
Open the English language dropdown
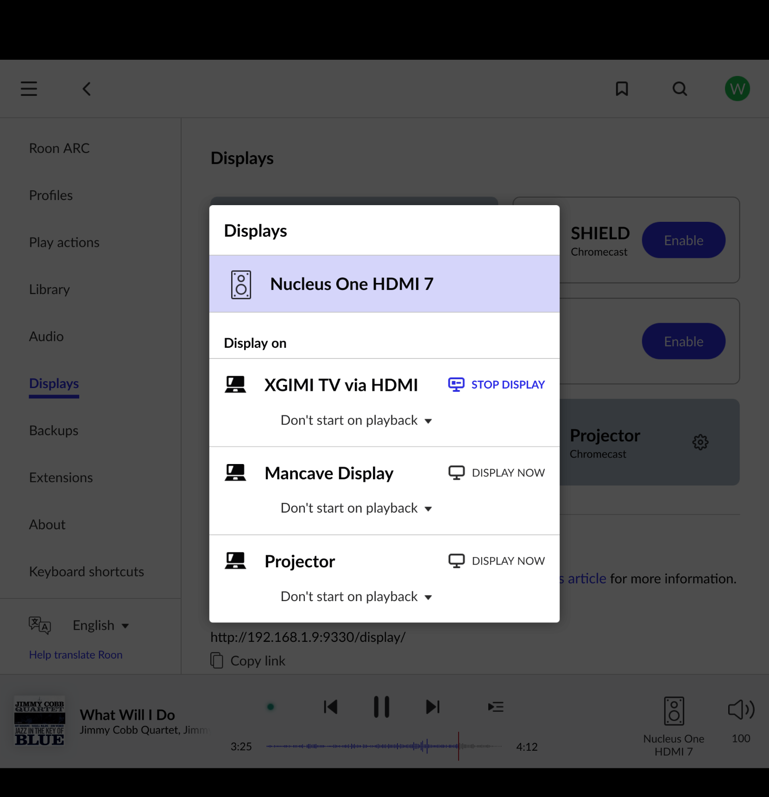pos(101,625)
